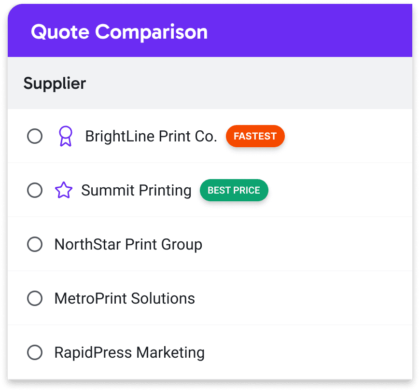Click the star icon next to Summit Printing

pos(63,190)
